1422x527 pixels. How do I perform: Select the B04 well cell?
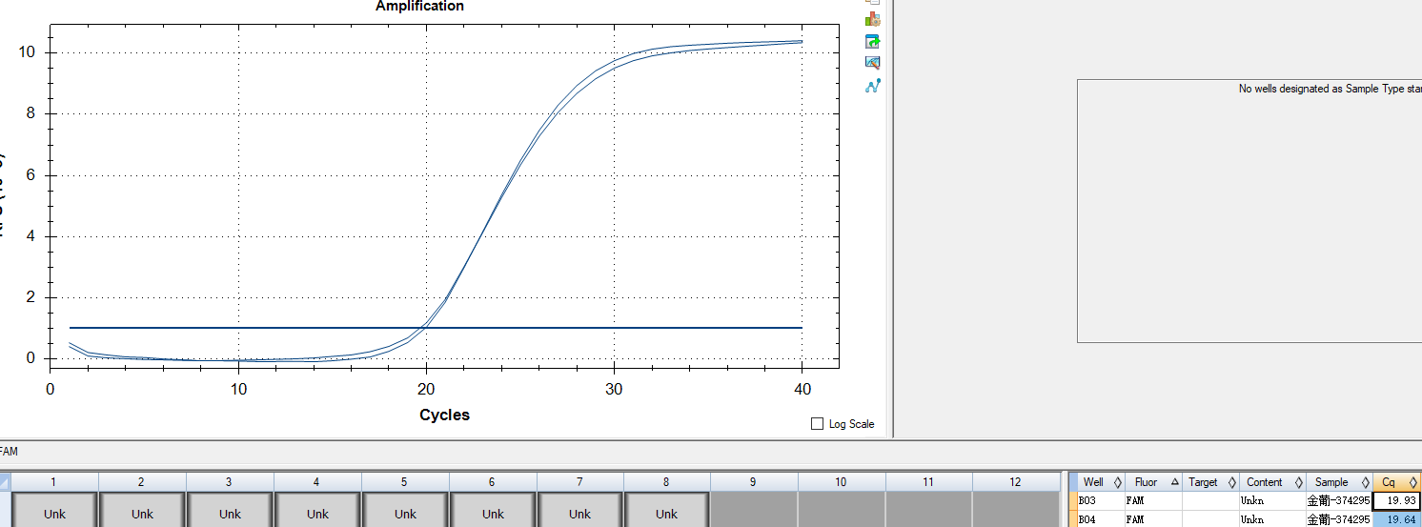(x=1101, y=519)
